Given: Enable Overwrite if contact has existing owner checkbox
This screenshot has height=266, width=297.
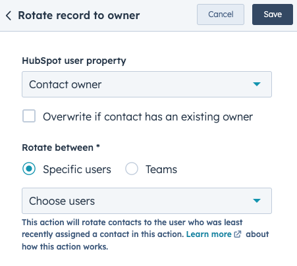Looking at the screenshot, I should tap(29, 116).
